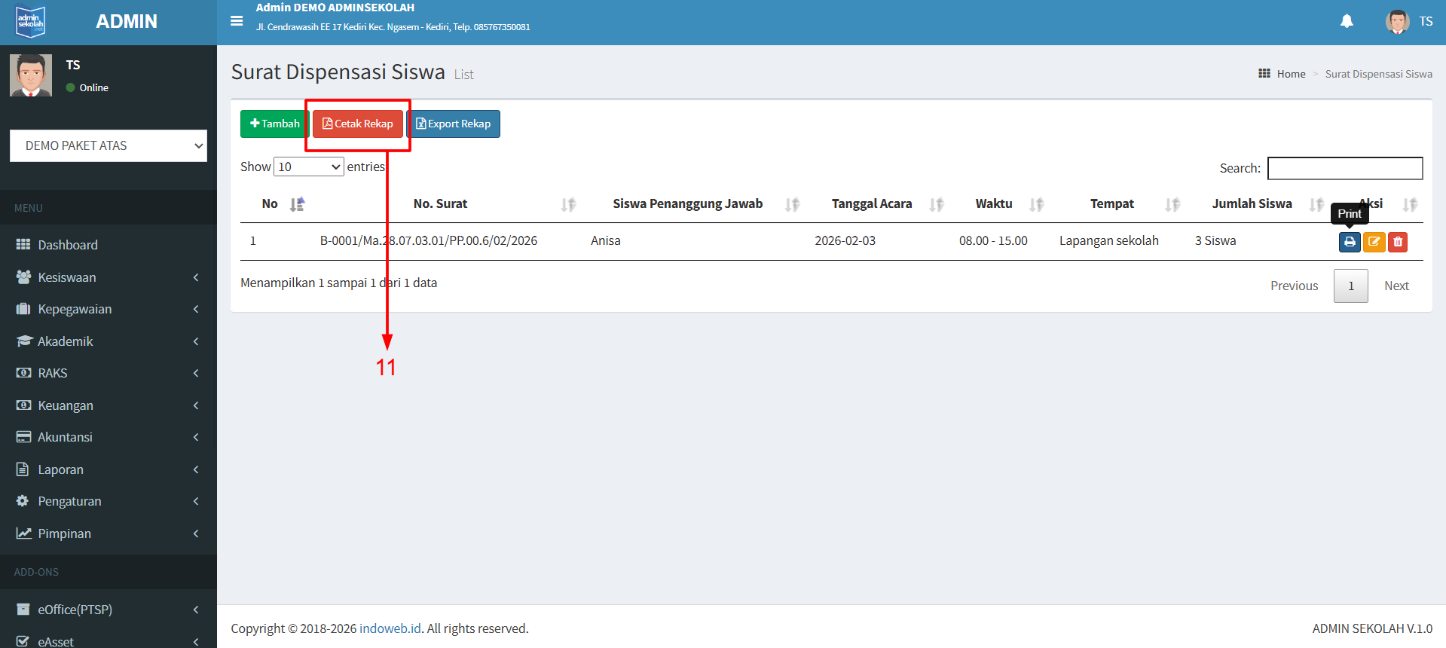Open Dashboard from the sidebar

[68, 245]
